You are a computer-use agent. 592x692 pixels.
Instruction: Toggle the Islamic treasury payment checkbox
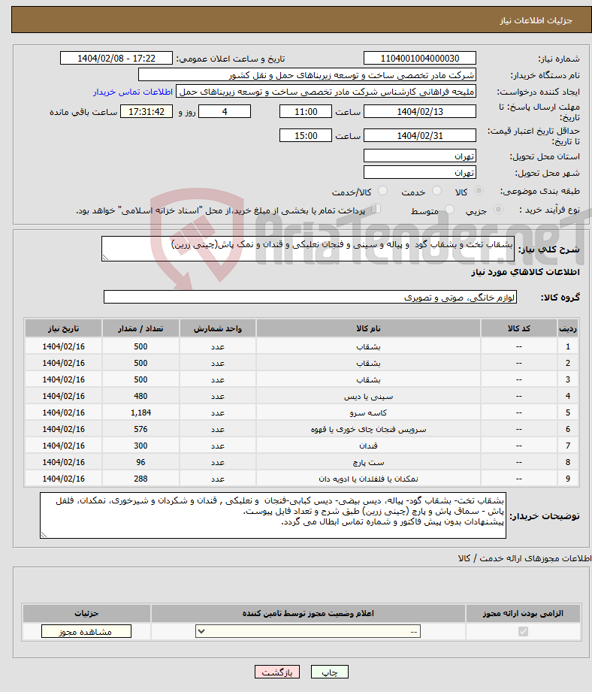tap(376, 209)
